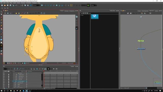Expand the layer directly below arm_R_master-P

(15, 83)
